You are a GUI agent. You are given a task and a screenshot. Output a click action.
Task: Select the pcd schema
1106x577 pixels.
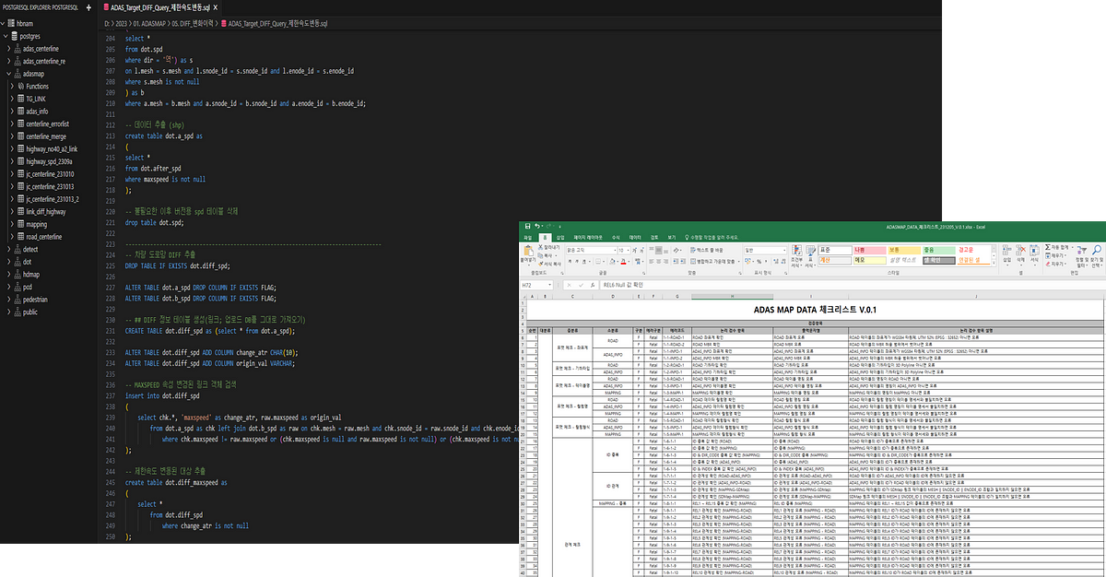tap(28, 287)
